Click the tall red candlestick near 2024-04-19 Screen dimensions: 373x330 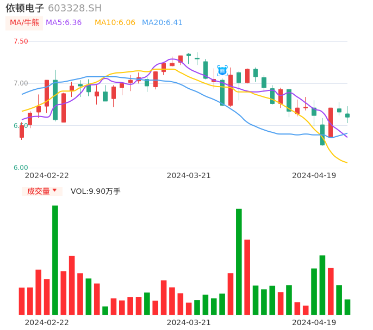tap(331, 122)
